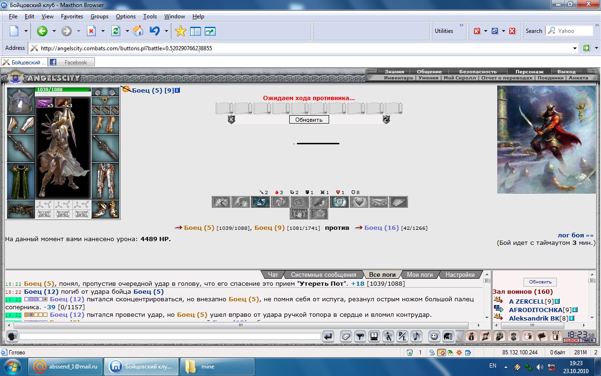
Task: Open the Tools menu
Action: 150,16
